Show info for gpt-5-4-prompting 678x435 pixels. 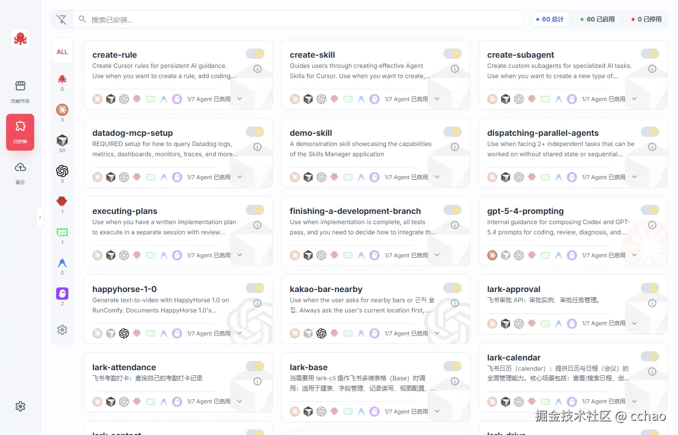pyautogui.click(x=652, y=225)
